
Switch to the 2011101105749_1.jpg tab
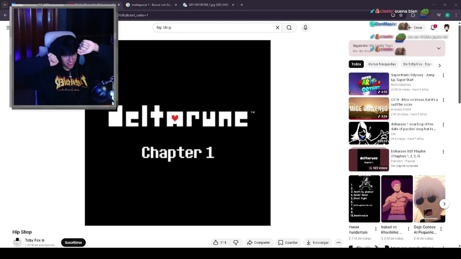click(x=208, y=5)
